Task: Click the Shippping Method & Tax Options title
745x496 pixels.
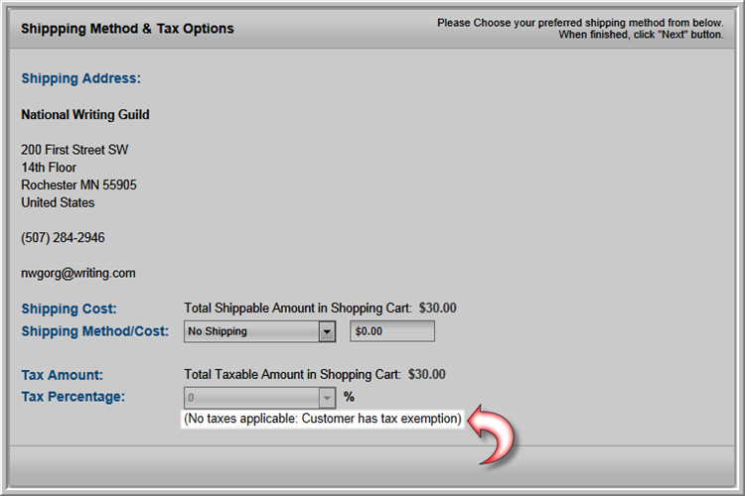Action: click(127, 29)
